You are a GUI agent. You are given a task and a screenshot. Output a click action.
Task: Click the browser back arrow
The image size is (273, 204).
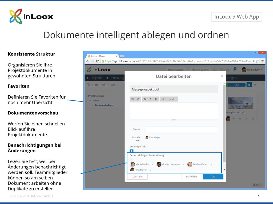[x=87, y=61]
